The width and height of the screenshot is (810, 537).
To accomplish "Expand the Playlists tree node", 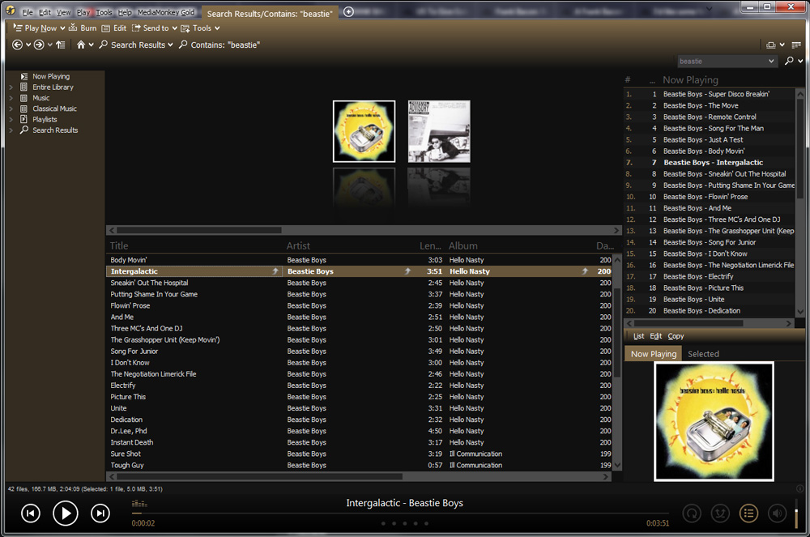I will pos(11,119).
